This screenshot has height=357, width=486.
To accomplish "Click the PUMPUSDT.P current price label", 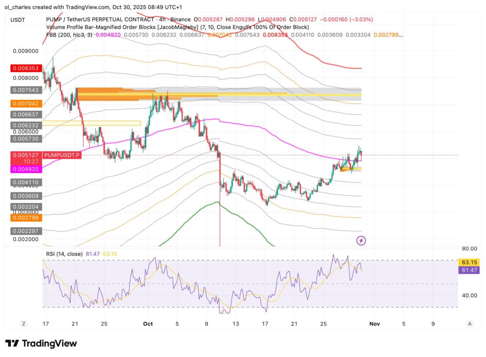I will (62, 155).
